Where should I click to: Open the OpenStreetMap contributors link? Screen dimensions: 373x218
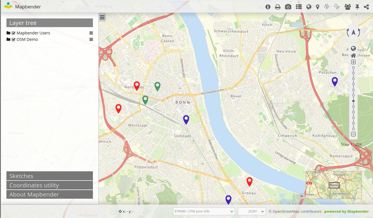(295, 211)
